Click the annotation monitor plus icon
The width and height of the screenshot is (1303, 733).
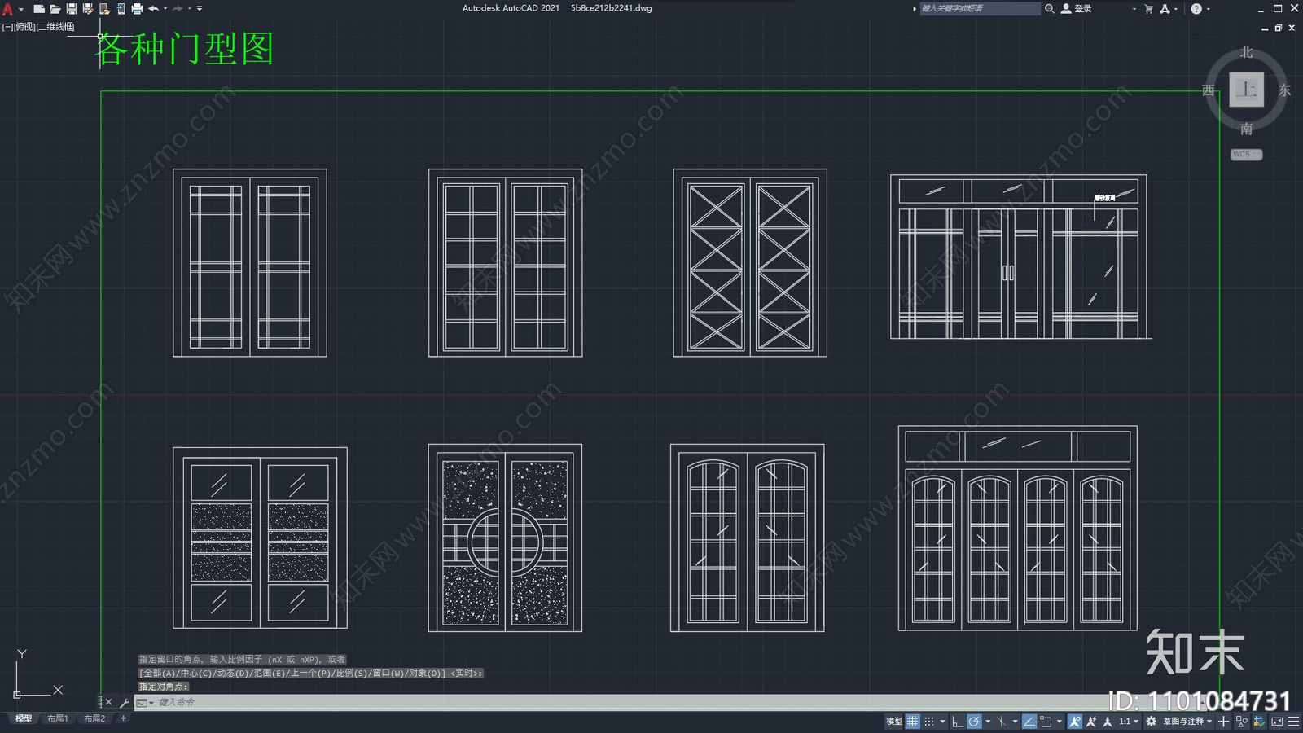click(x=1223, y=721)
